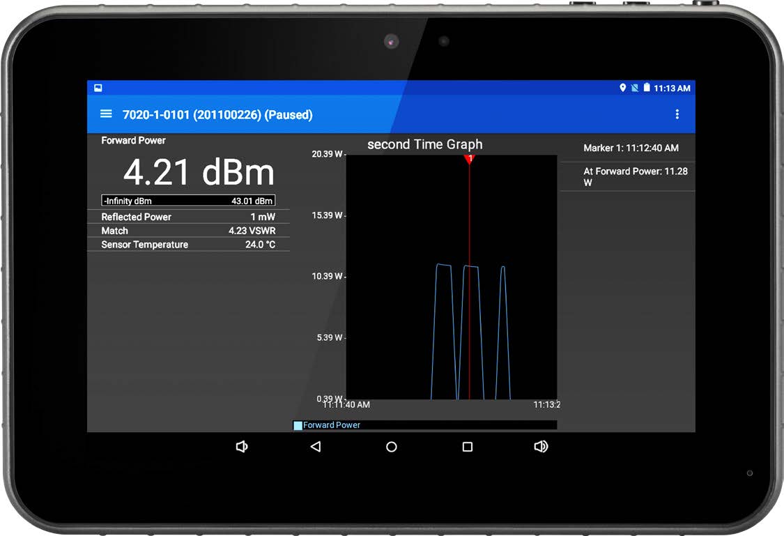Tap the Android home circle button

(392, 447)
